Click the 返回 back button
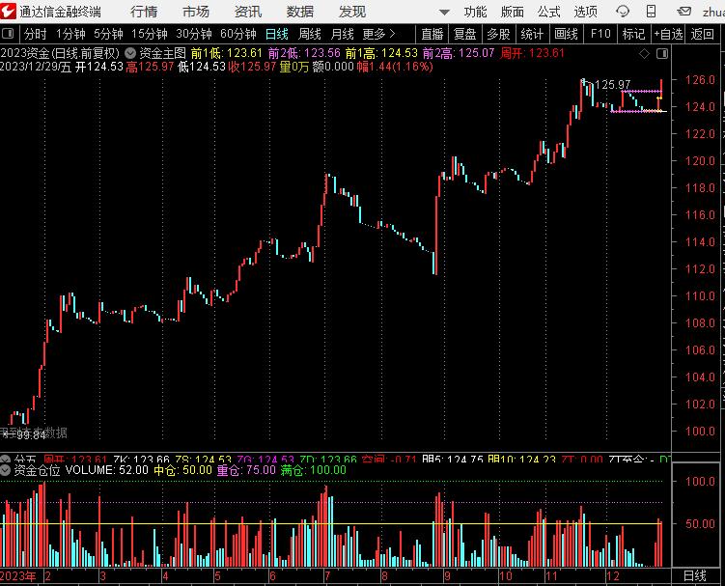This screenshot has width=725, height=586. pos(703,34)
